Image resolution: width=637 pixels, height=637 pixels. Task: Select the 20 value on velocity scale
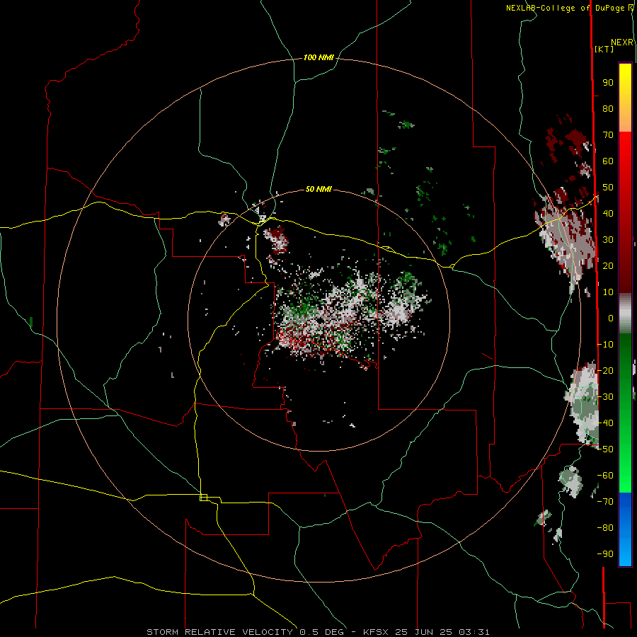coord(608,265)
